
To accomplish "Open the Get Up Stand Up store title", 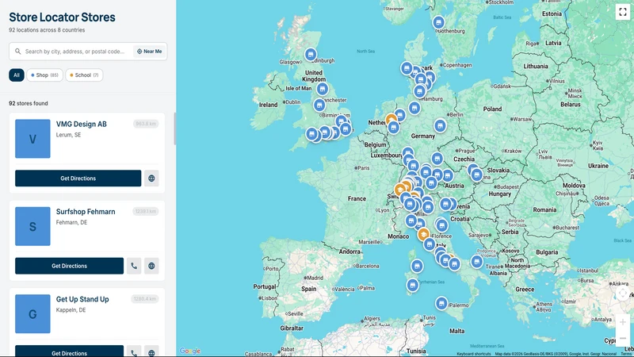I will (x=82, y=299).
